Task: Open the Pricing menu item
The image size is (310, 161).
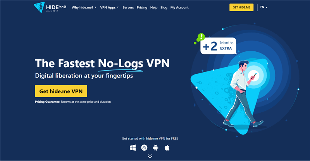Action: click(x=142, y=7)
